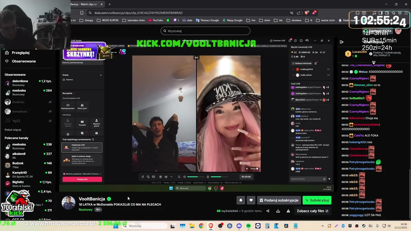Click the Windows taskbar Wyszukaj search box

tap(144, 226)
